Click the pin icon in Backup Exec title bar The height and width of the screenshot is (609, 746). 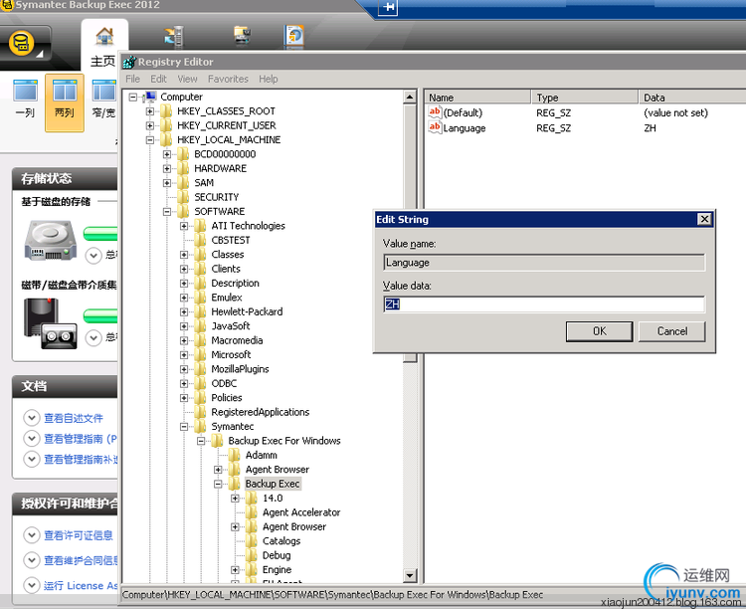pyautogui.click(x=388, y=7)
